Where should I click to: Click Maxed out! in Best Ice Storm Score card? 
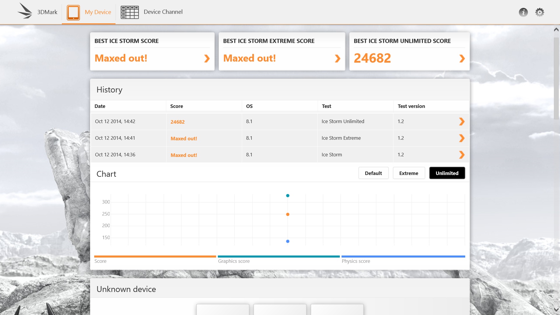(x=121, y=58)
